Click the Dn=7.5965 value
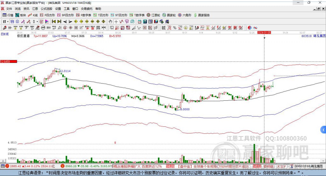Viewport: 326px width, 176px height. 97,36
